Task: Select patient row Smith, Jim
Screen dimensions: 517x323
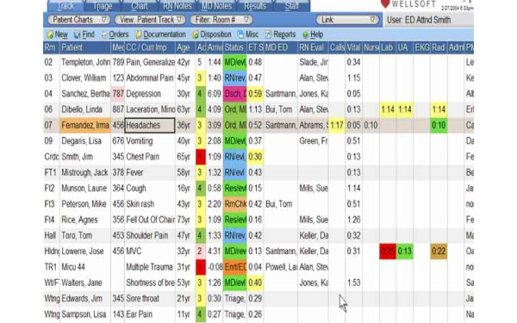Action: 258,157
